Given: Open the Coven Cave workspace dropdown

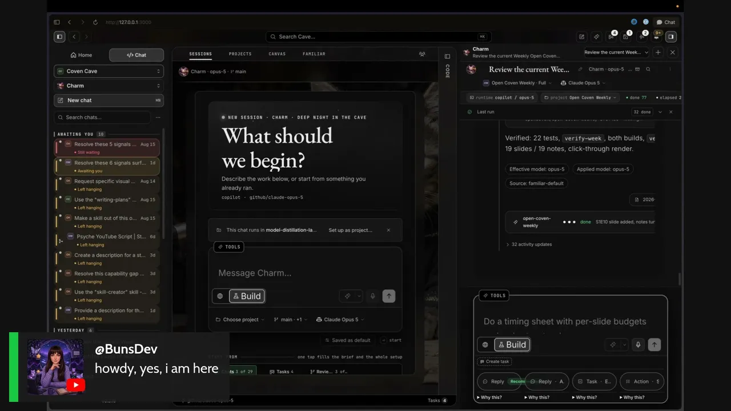Looking at the screenshot, I should coord(109,71).
